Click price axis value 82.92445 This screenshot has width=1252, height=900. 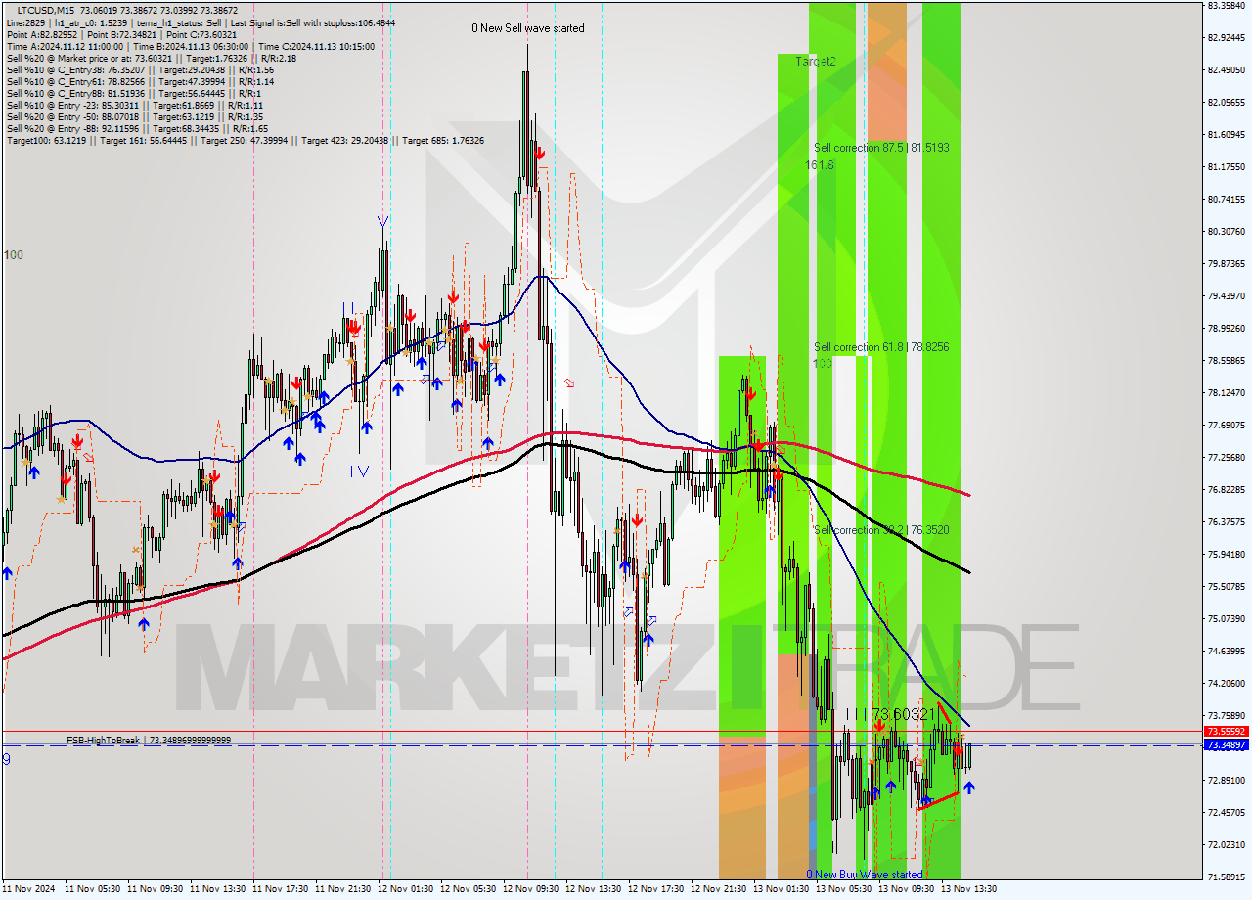[x=1227, y=38]
